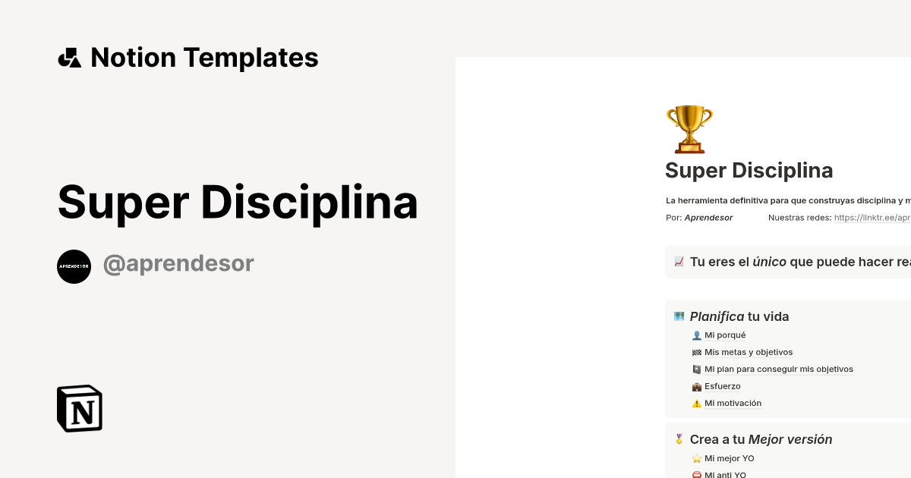
Task: Click the chart emoji in the callout block
Action: pos(679,261)
